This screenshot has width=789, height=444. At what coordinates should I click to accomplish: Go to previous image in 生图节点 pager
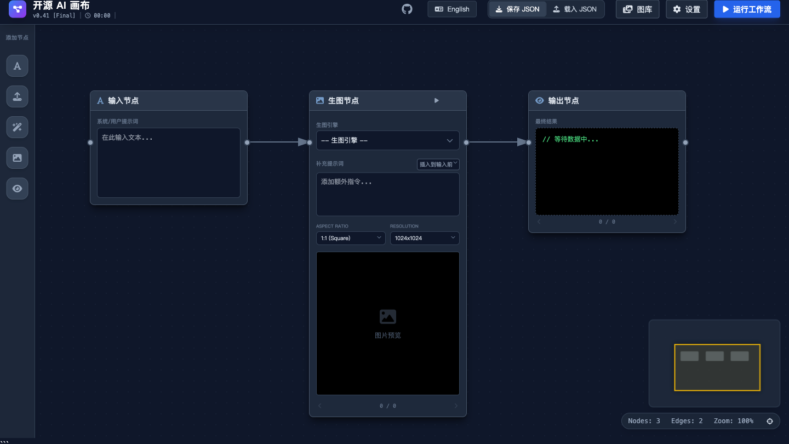coord(320,406)
